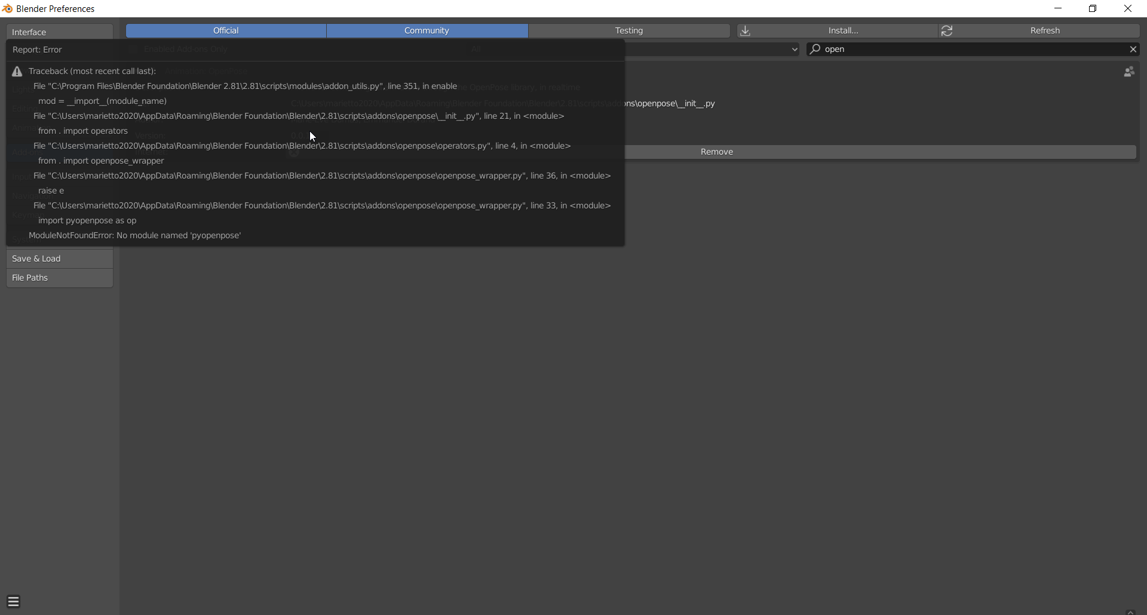Screen dimensions: 1147x615
Task: Click the download arrow icon beside Install
Action: pyautogui.click(x=745, y=31)
